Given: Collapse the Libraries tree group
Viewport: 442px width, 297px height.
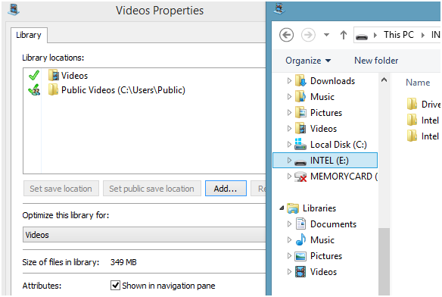Looking at the screenshot, I should [282, 208].
